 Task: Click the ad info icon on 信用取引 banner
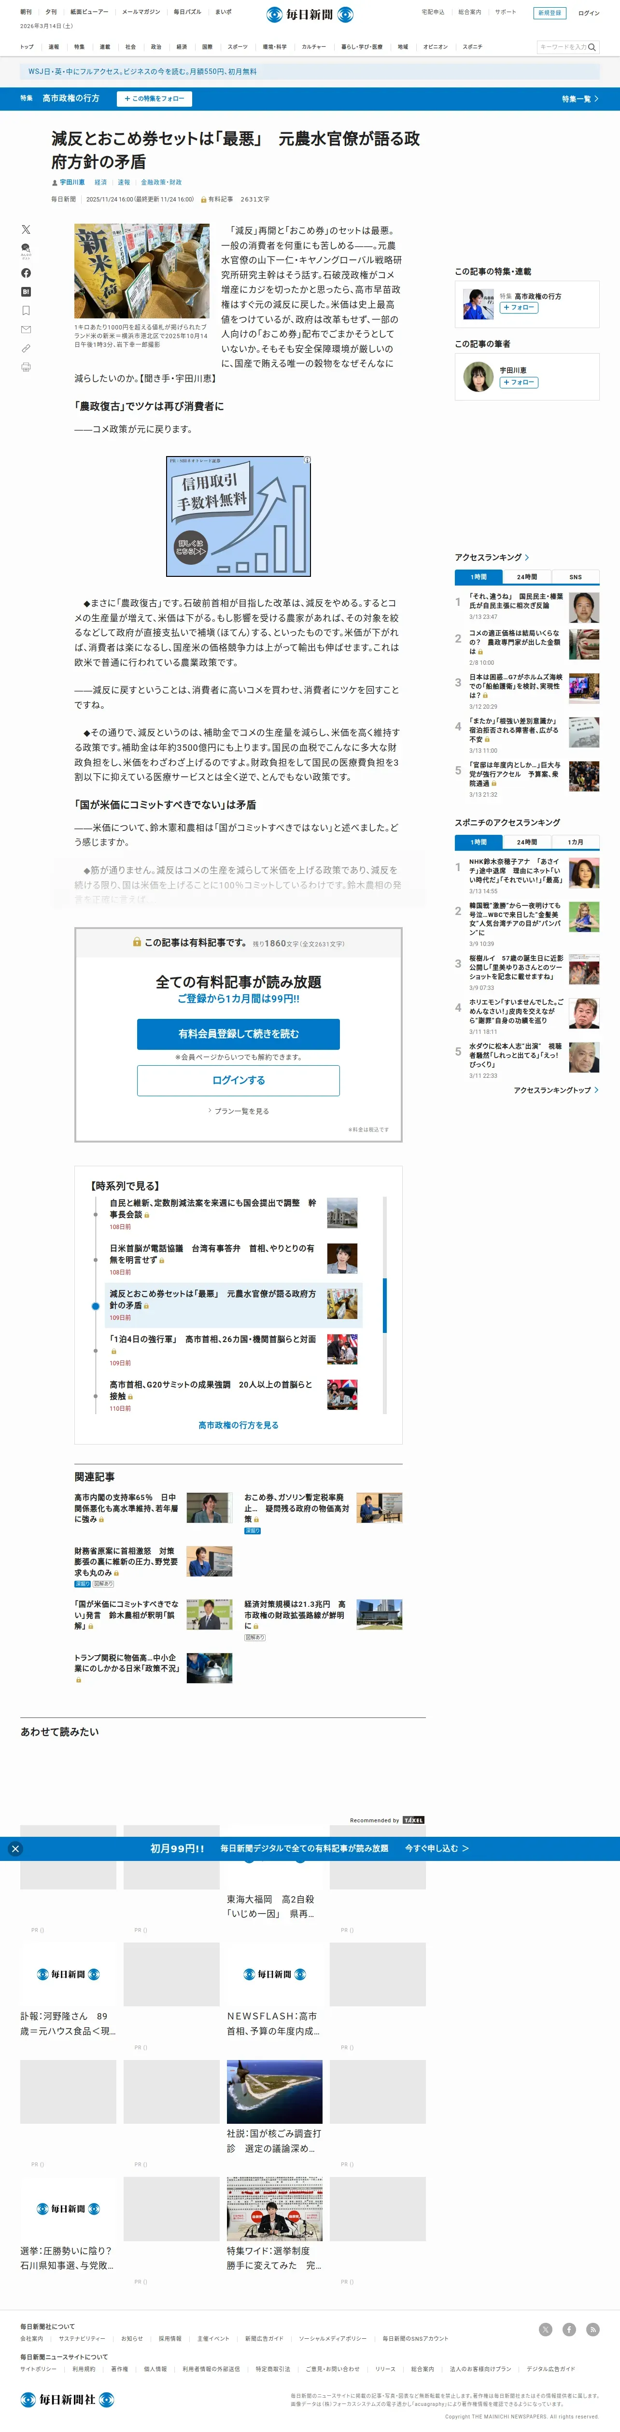pyautogui.click(x=307, y=460)
